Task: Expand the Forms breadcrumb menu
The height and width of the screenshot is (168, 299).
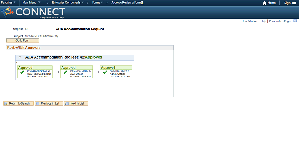Action: pos(97,3)
